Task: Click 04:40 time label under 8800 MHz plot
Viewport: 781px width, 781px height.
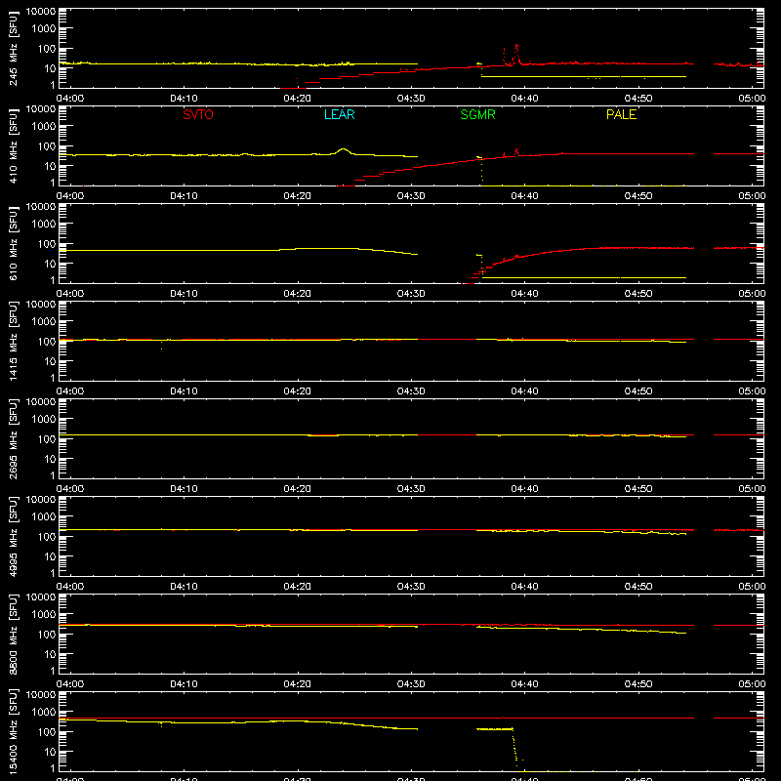Action: pyautogui.click(x=524, y=684)
